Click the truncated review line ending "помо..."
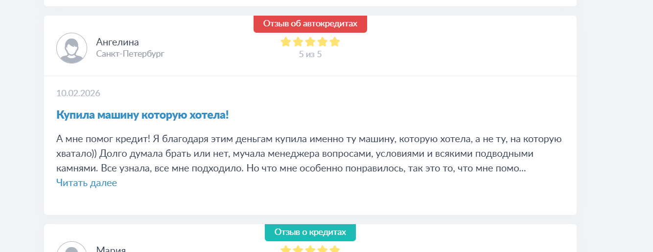The image size is (653, 252). [x=291, y=169]
